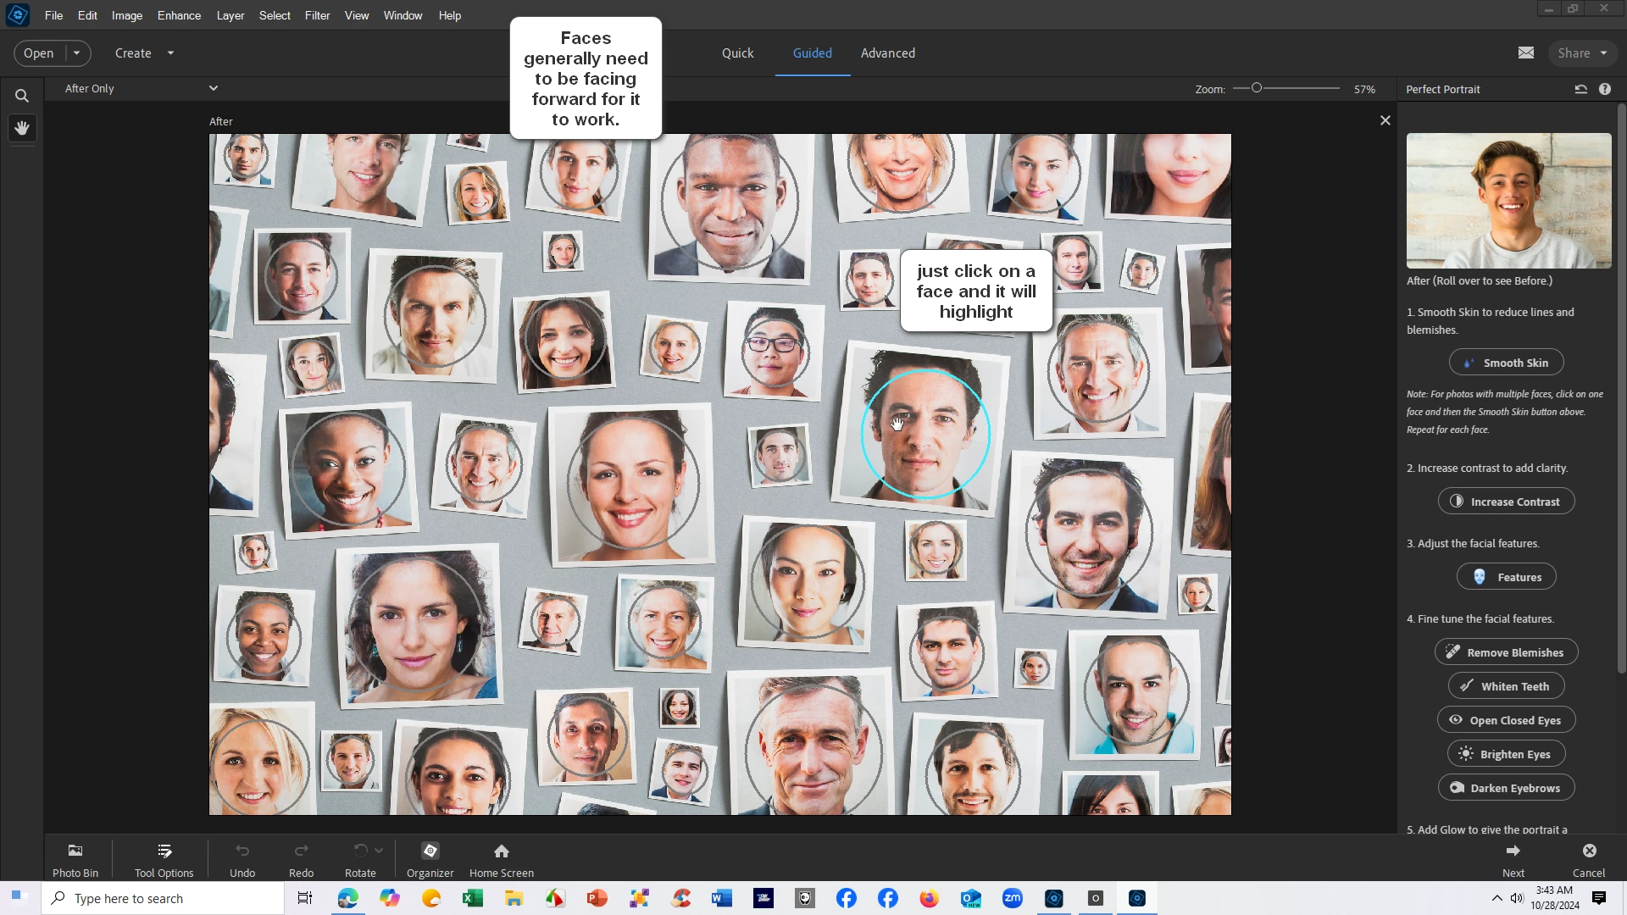Click the smiling man preview thumbnail
This screenshot has width=1627, height=915.
click(x=1508, y=201)
